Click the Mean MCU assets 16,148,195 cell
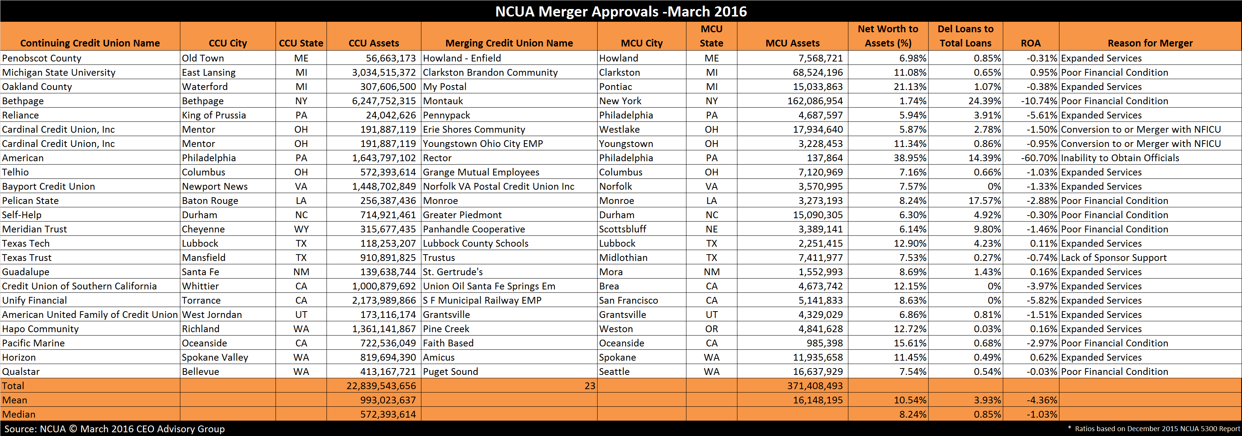 [x=793, y=400]
